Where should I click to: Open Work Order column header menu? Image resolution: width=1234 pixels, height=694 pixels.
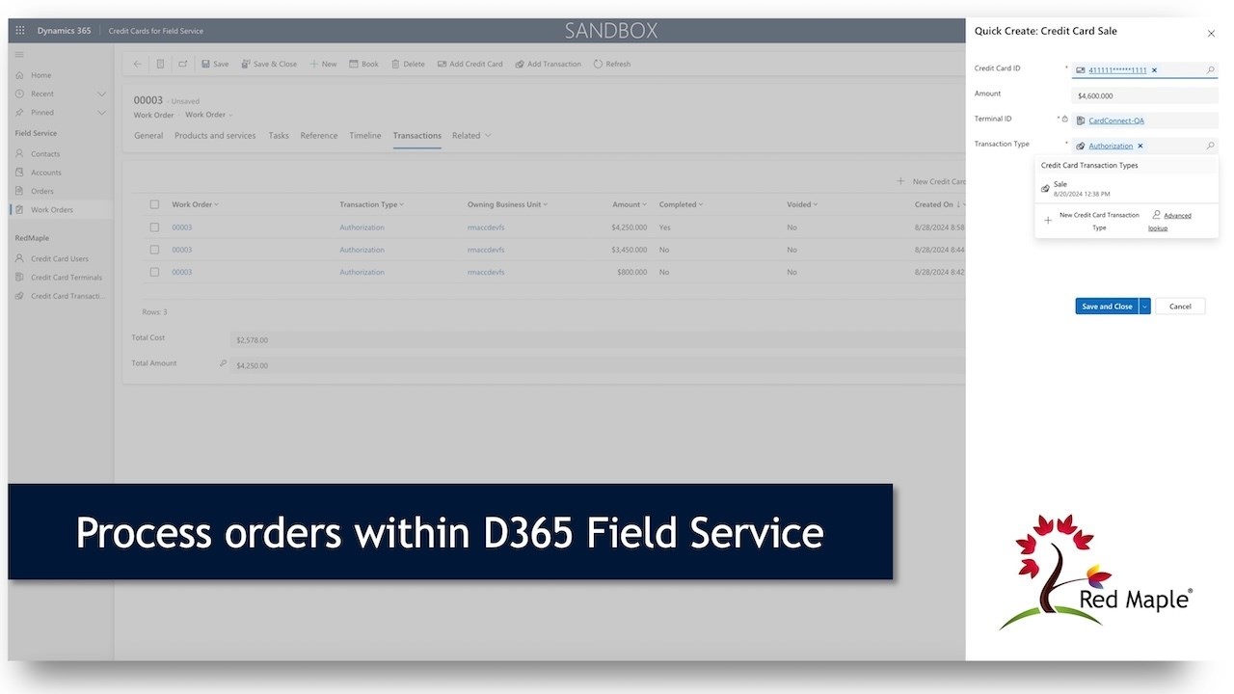[x=196, y=204]
